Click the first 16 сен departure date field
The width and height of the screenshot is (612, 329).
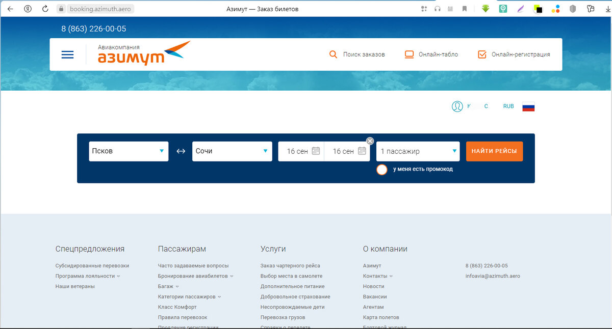[x=301, y=151]
